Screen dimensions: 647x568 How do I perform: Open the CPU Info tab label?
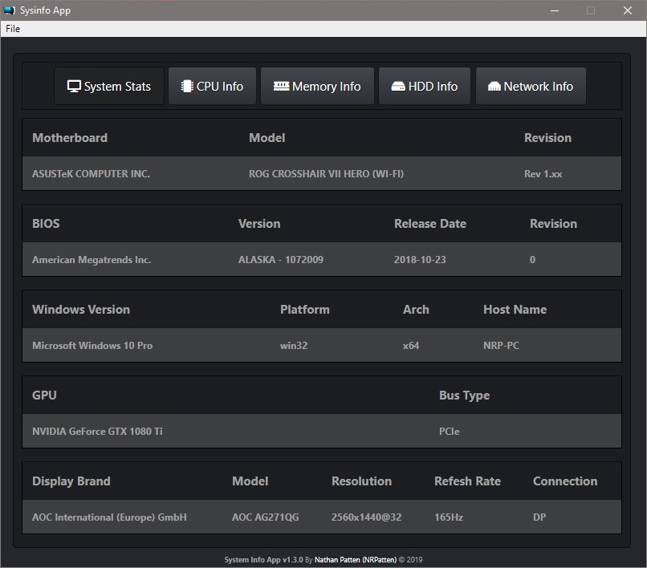coord(219,86)
